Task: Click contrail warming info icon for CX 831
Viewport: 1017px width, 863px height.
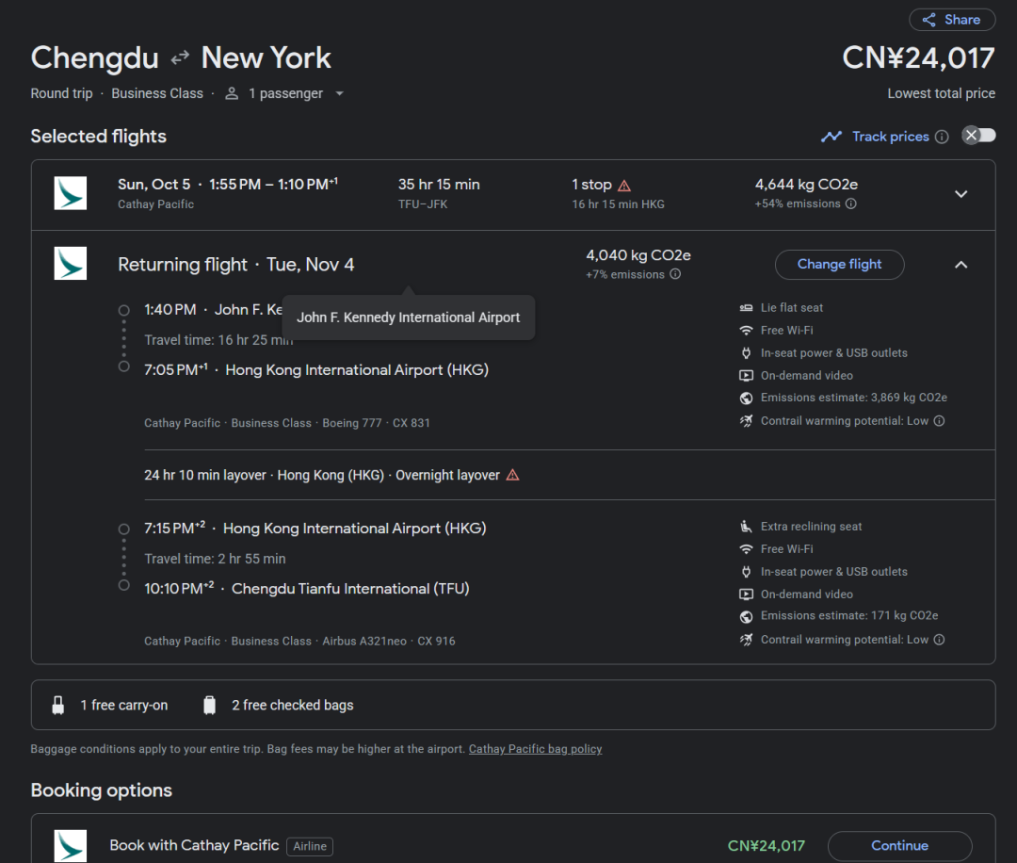Action: coord(939,421)
